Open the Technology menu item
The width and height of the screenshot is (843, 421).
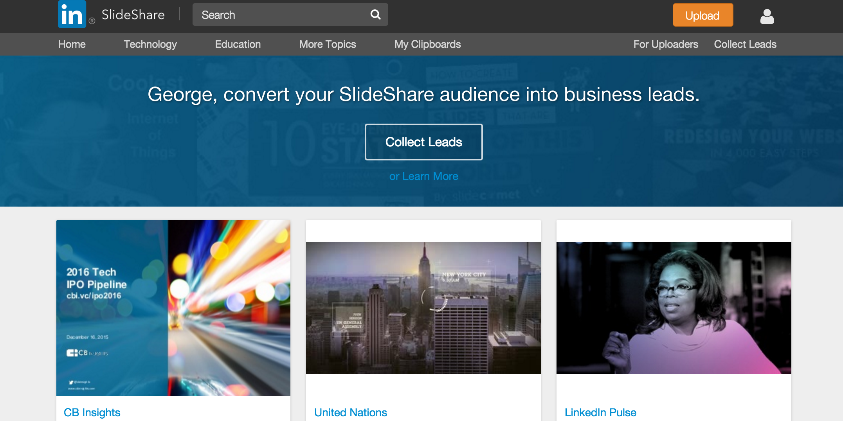[x=150, y=44]
